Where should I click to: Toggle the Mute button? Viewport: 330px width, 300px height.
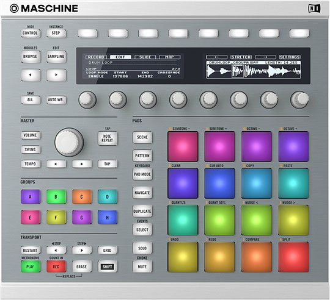point(142,266)
